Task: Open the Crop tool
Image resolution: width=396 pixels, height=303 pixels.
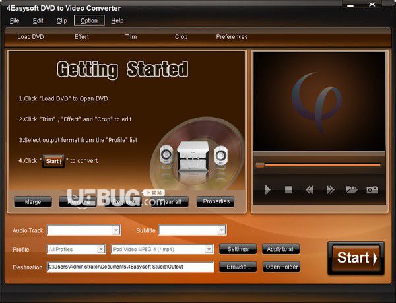Action: tap(181, 37)
